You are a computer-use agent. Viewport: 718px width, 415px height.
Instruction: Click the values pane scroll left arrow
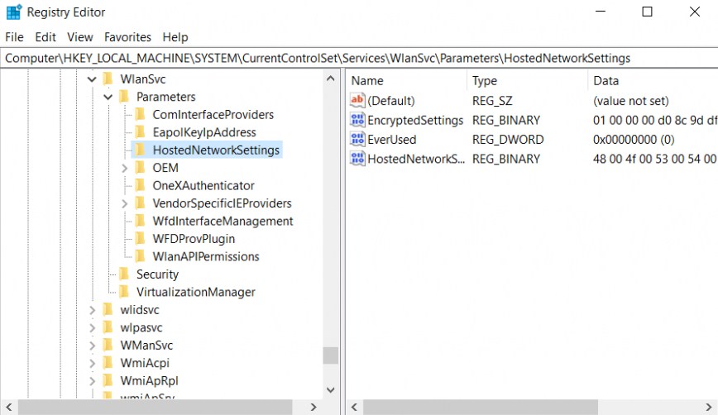(354, 407)
